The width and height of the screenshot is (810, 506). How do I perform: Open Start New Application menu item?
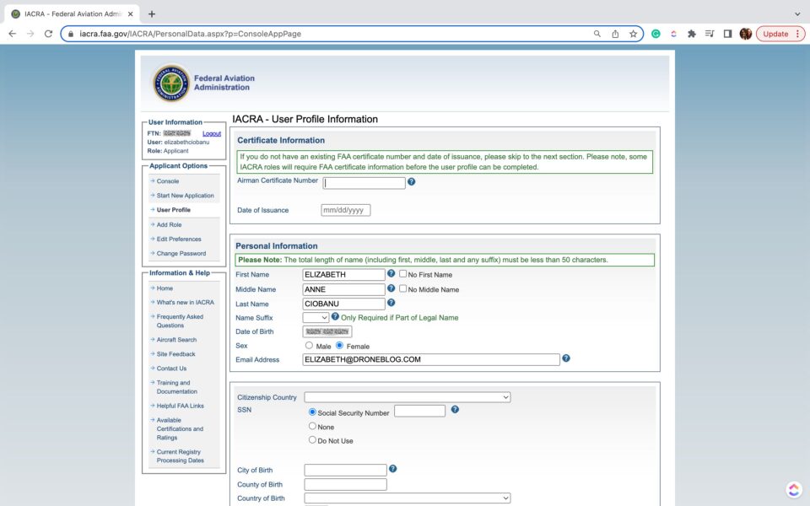(x=185, y=196)
